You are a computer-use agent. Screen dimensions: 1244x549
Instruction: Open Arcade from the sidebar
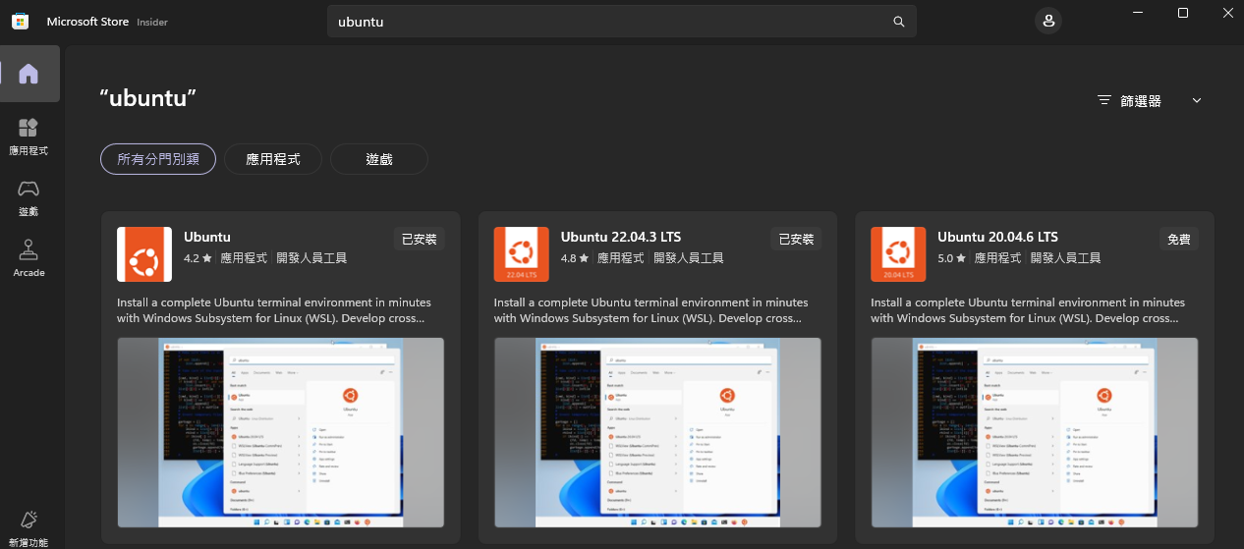28,258
